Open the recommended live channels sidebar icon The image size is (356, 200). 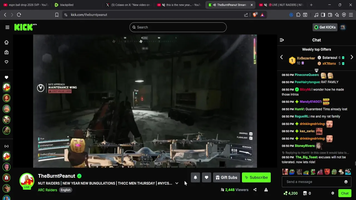[x=6, y=146]
